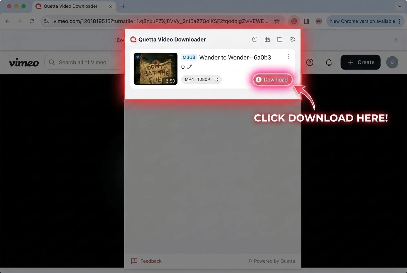Click the Vimeo Create button
The width and height of the screenshot is (407, 273).
(361, 62)
